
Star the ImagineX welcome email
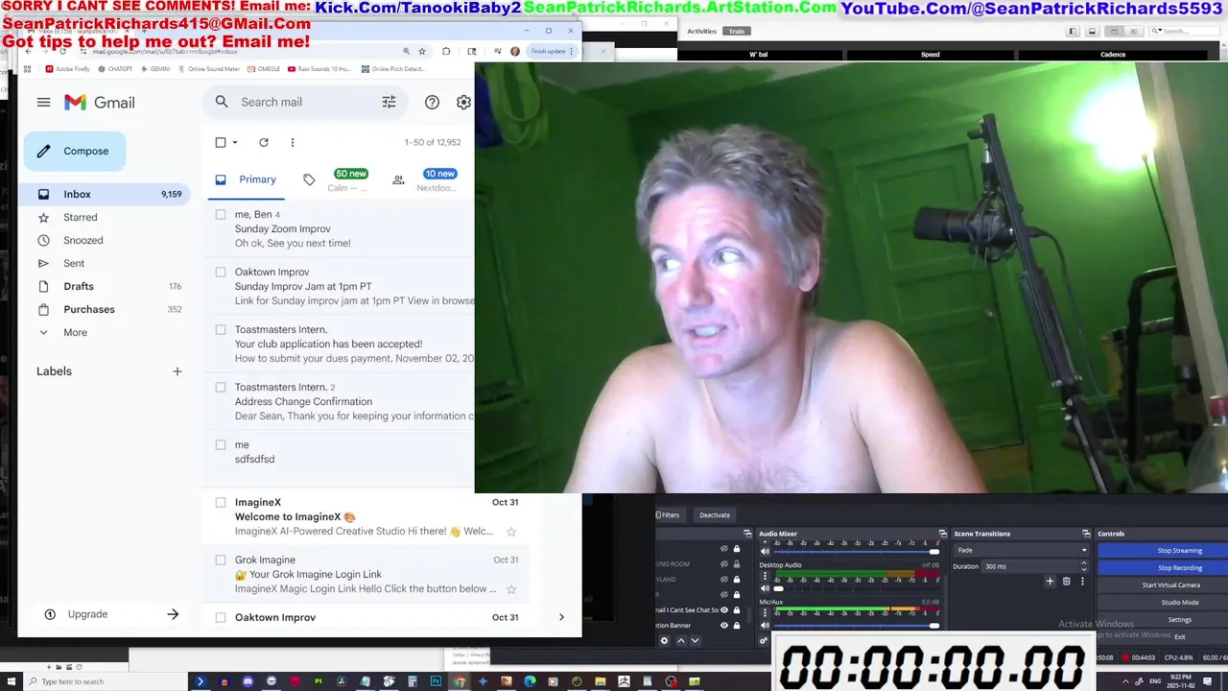pyautogui.click(x=511, y=531)
